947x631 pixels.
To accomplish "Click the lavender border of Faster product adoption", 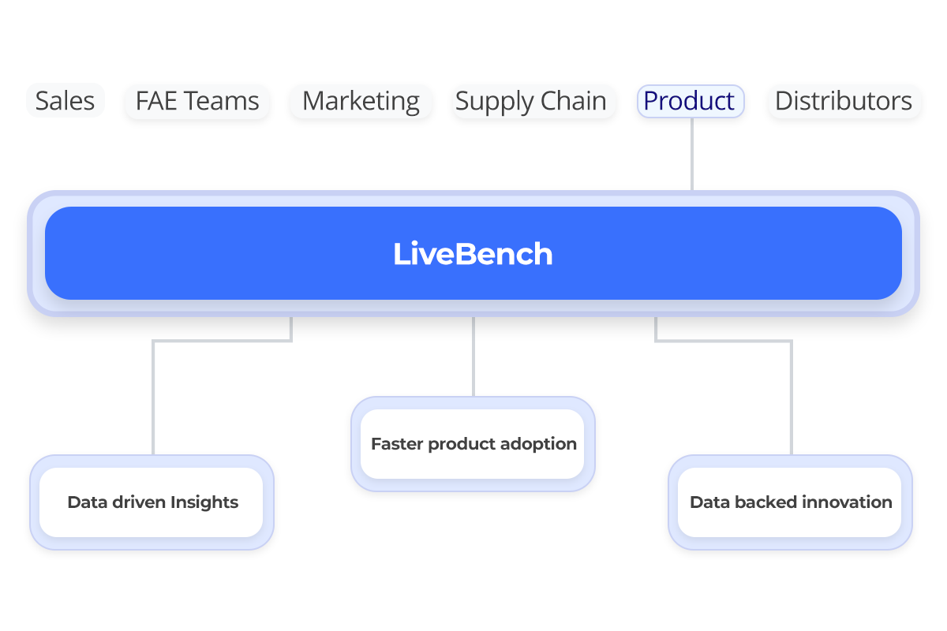I will click(x=355, y=444).
